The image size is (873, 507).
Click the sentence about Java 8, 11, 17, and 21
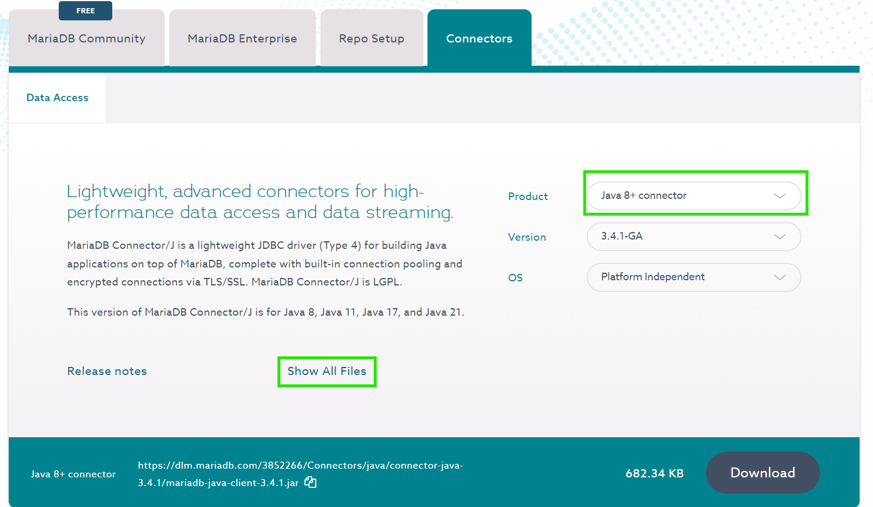pos(266,312)
